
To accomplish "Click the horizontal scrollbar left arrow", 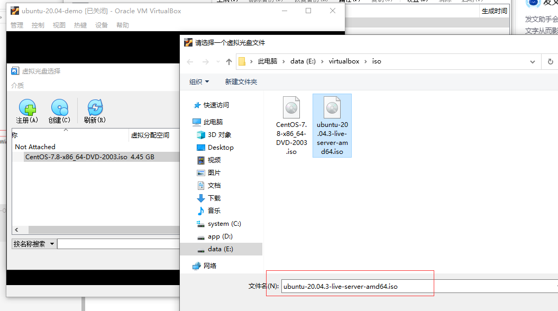I will [16, 230].
